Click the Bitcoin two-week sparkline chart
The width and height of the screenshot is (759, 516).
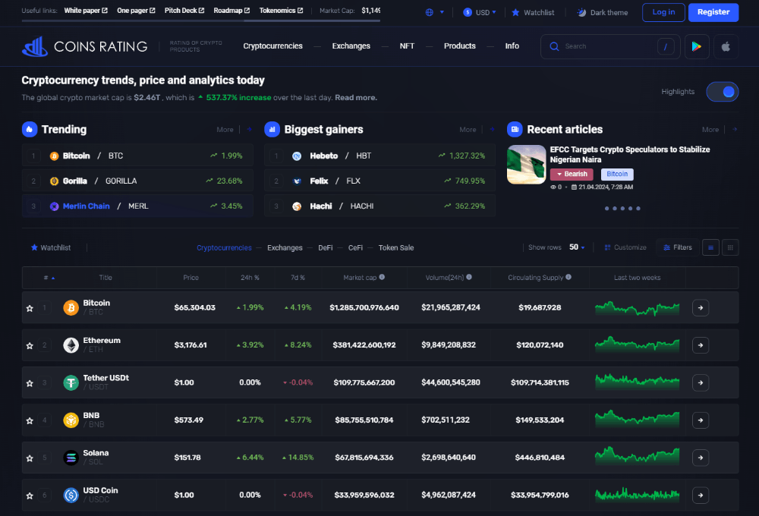[x=637, y=308]
